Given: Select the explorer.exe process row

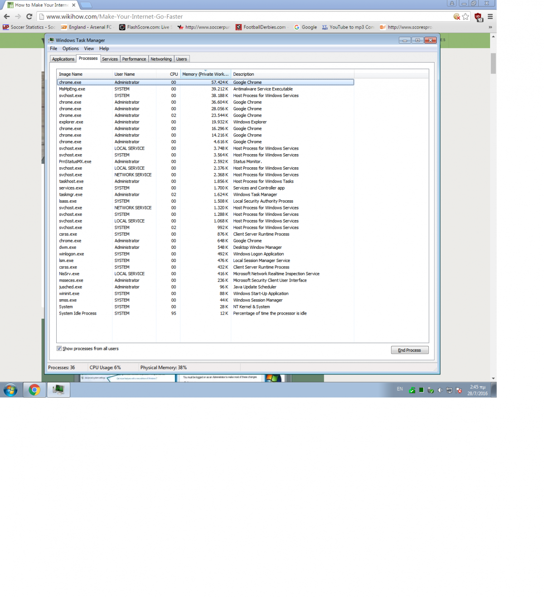Looking at the screenshot, I should 205,122.
